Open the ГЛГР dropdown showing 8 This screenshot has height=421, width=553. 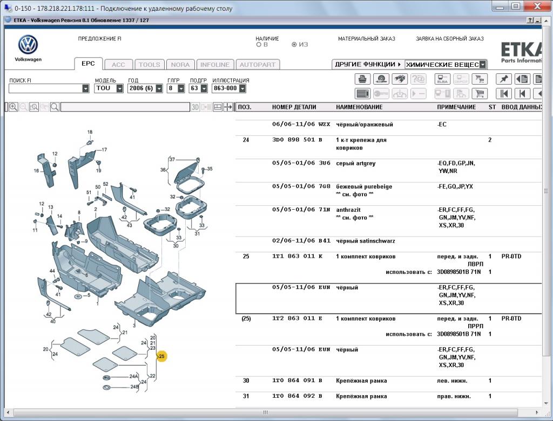pos(181,89)
